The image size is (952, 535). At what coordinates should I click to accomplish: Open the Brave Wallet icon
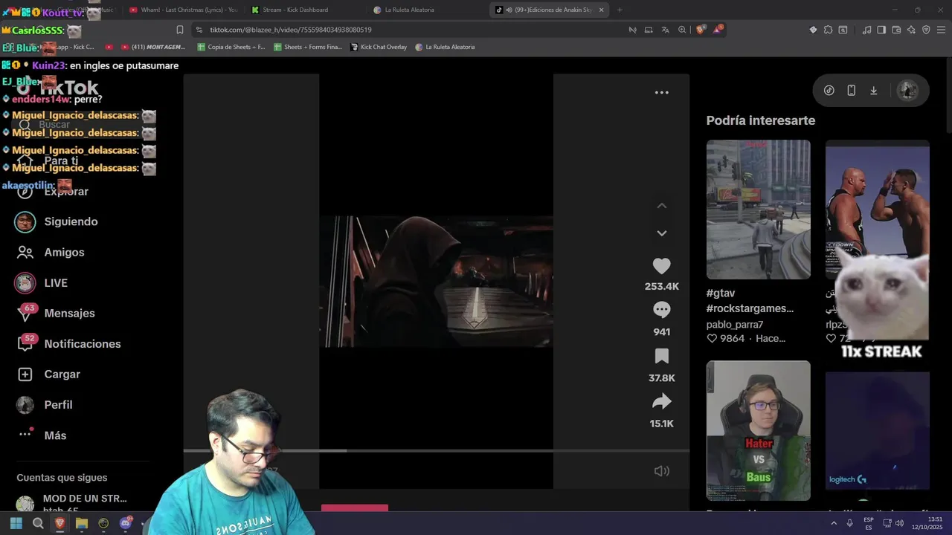pyautogui.click(x=896, y=30)
